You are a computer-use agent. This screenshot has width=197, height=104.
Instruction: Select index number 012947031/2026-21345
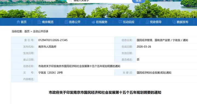pyautogui.click(x=53, y=40)
